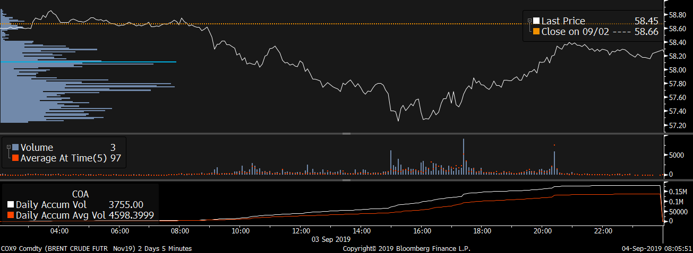Click the 08:00 time axis label

click(180, 231)
